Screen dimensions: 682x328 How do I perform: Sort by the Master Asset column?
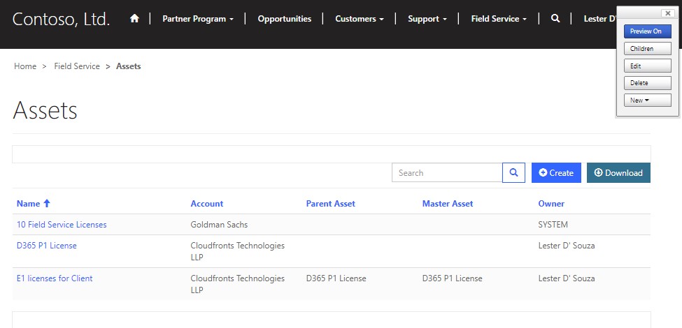tap(448, 204)
